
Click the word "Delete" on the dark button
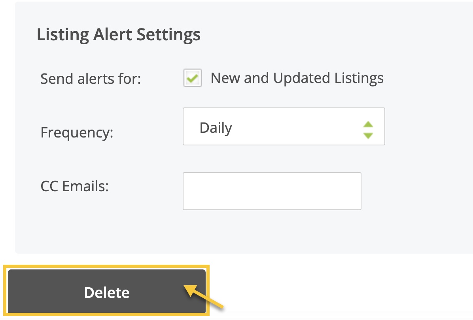pos(107,293)
